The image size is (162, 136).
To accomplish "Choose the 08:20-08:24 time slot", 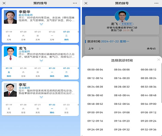I will tap(148, 78).
